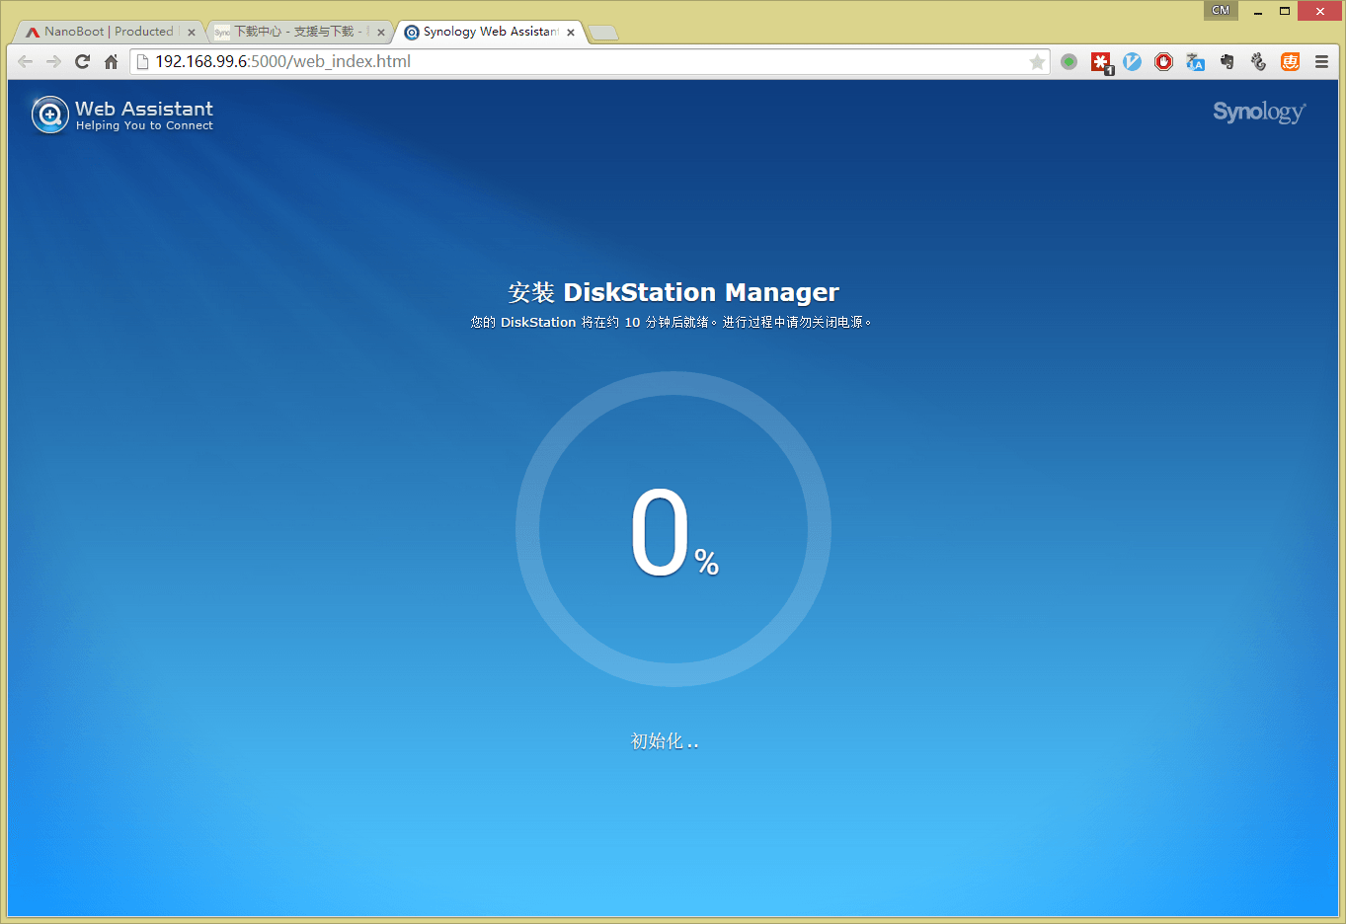Open the Chrome hamburger menu
This screenshot has width=1346, height=924.
point(1321,62)
